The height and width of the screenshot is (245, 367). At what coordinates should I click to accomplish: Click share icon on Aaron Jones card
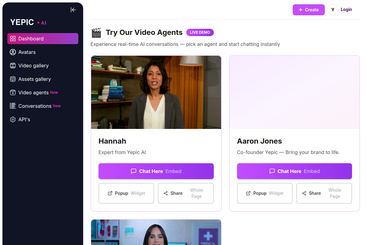click(x=304, y=193)
